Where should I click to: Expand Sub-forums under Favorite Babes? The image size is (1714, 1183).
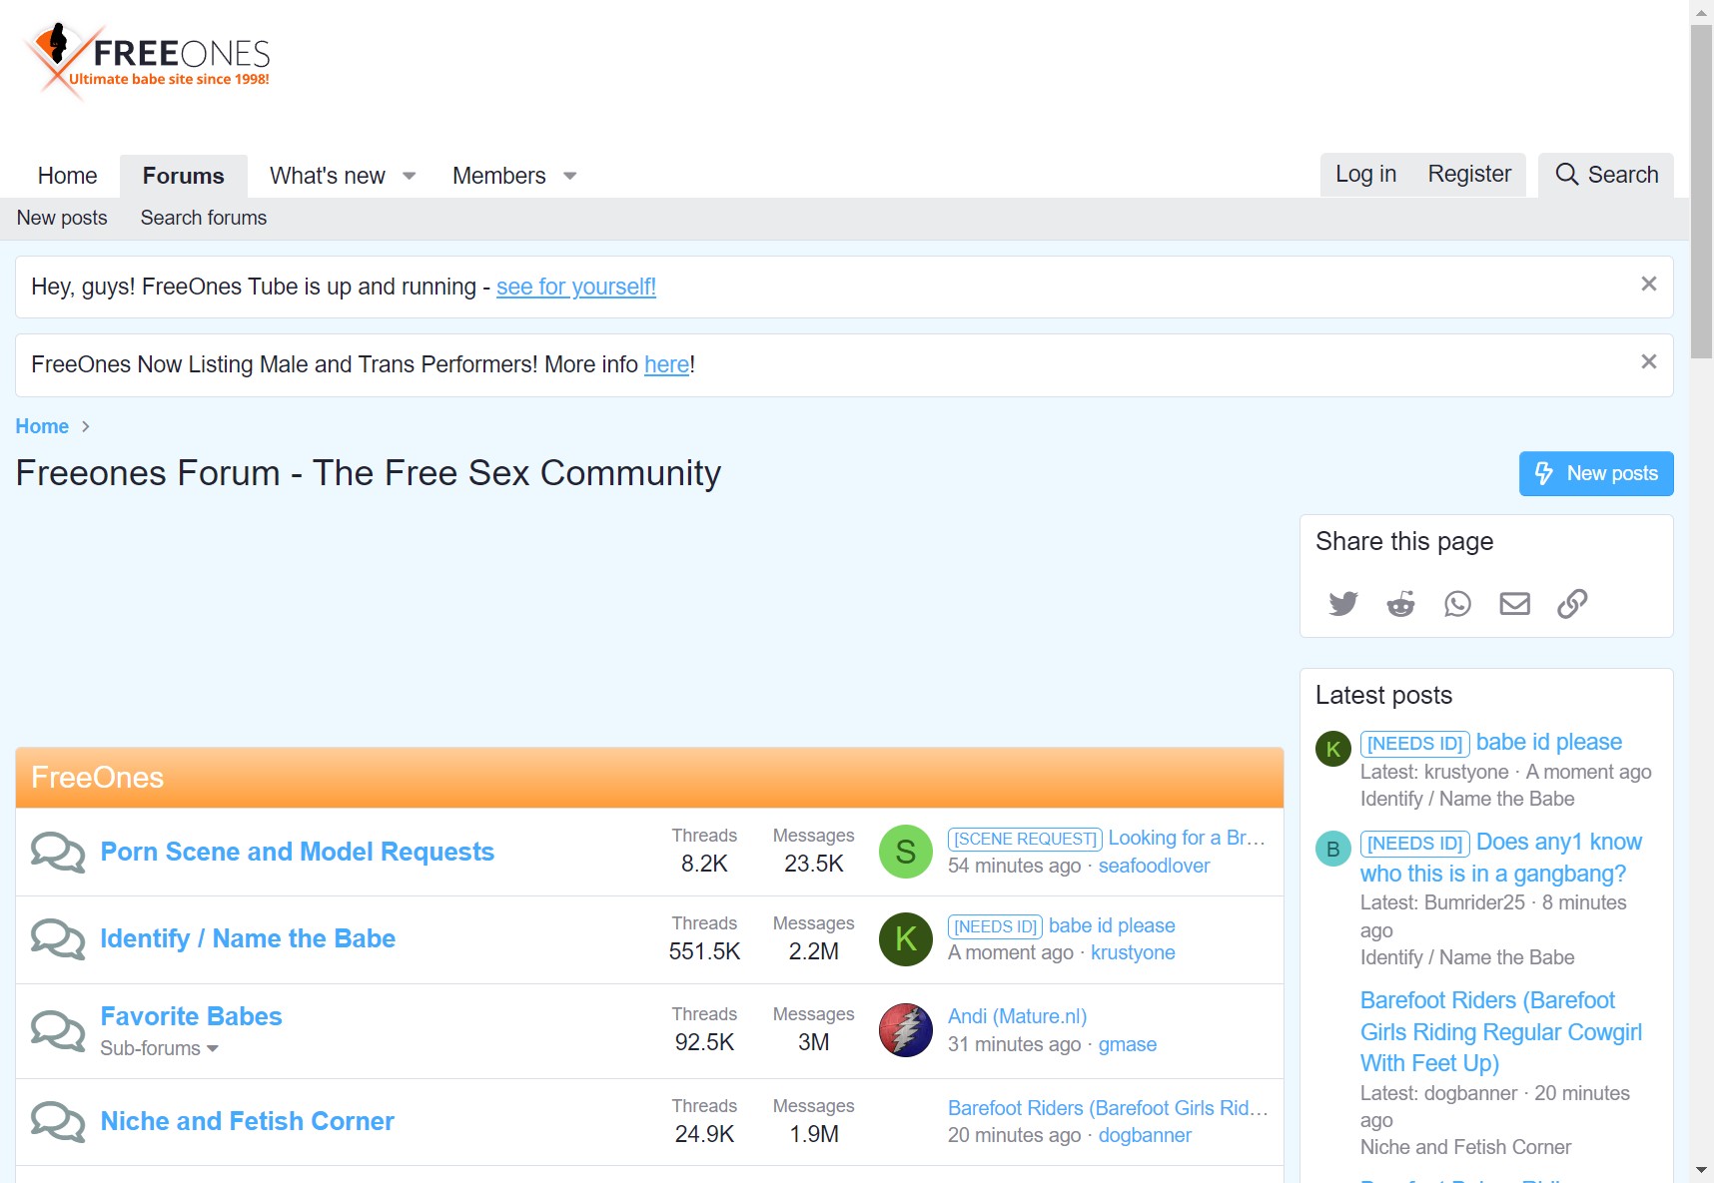(x=160, y=1048)
